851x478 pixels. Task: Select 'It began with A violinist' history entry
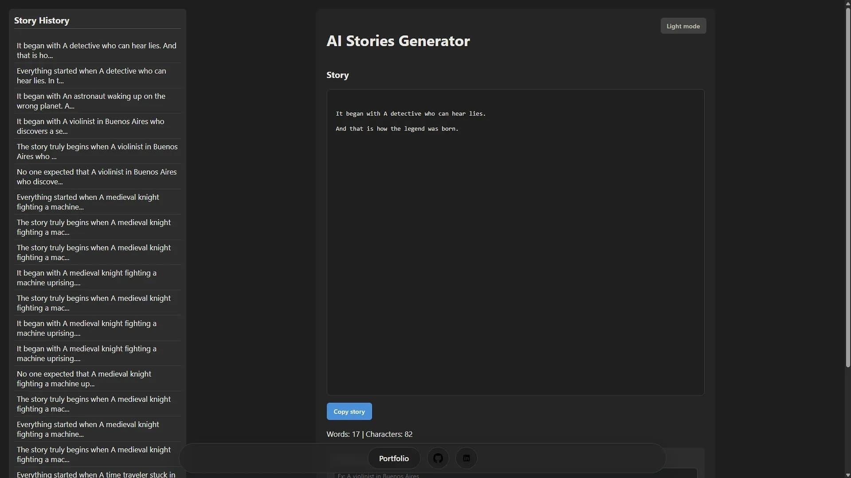click(x=97, y=126)
